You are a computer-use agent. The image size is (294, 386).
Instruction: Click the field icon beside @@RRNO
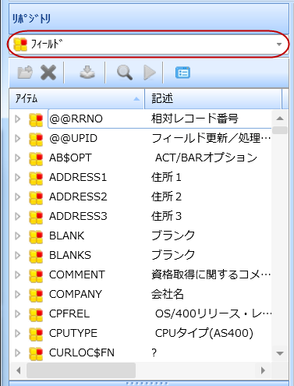click(x=36, y=120)
